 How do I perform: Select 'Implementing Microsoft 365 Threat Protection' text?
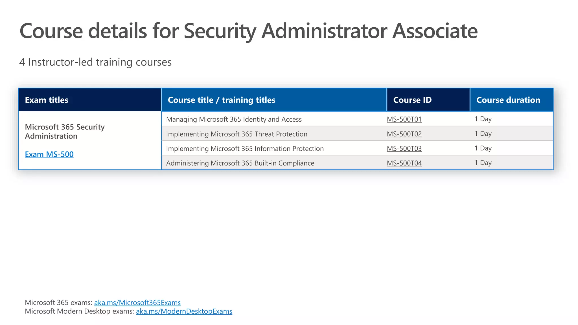click(x=237, y=134)
